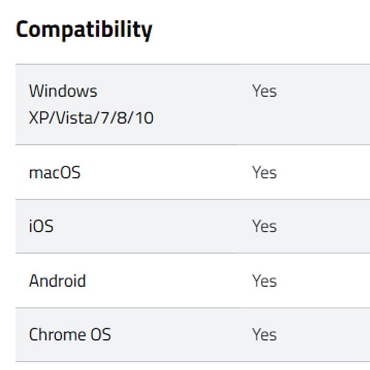Select the macOS row label
Viewport: 370px width, 370px height.
click(x=55, y=173)
